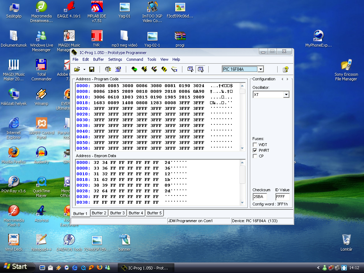Click the Read All chip icon
This screenshot has height=273, width=364.
[134, 69]
